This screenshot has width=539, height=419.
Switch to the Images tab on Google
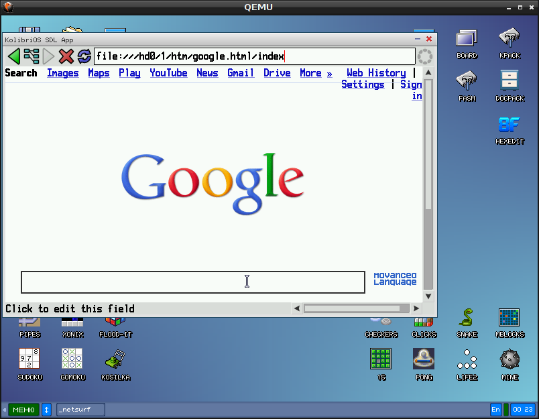click(x=62, y=73)
